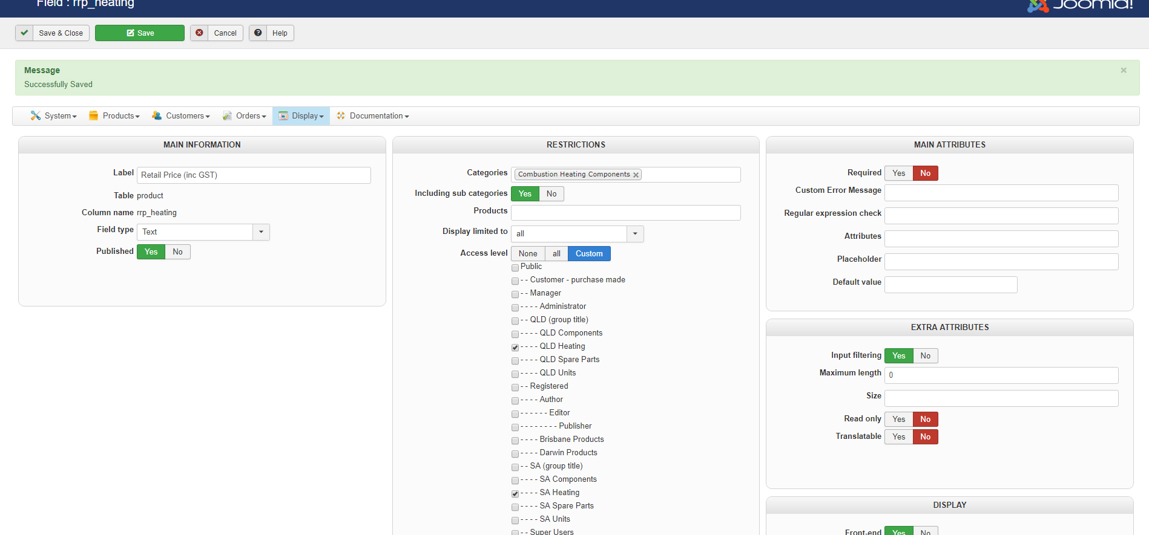The height and width of the screenshot is (535, 1149).
Task: Set Published to No
Action: (x=177, y=252)
